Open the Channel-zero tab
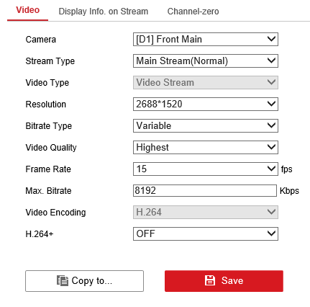 (193, 12)
